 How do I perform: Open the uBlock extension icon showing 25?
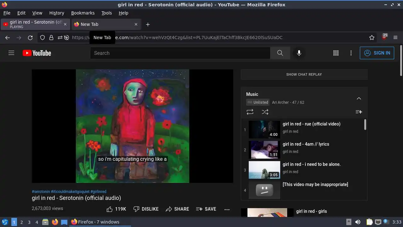click(x=384, y=37)
